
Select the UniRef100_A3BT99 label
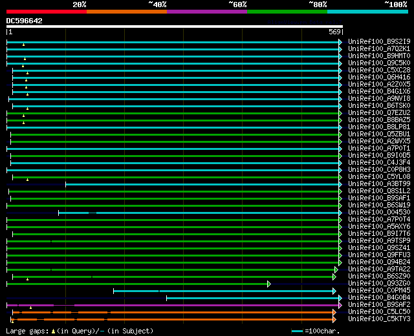pos(379,184)
